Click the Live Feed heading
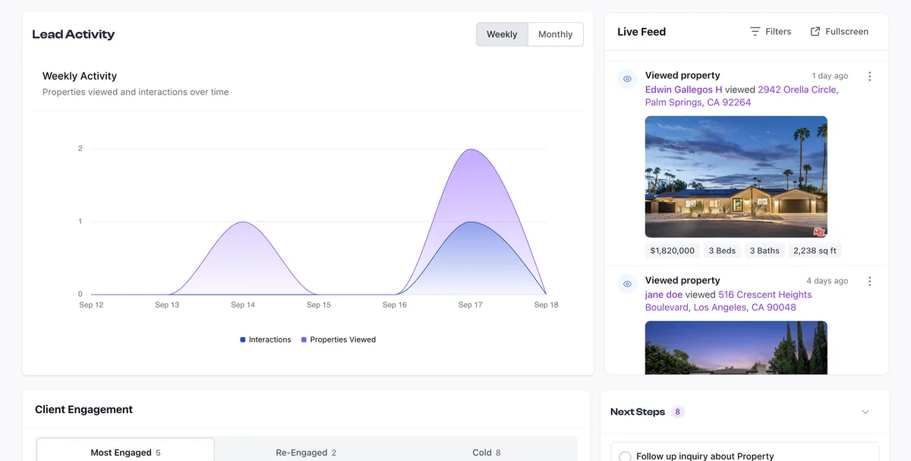 [641, 32]
